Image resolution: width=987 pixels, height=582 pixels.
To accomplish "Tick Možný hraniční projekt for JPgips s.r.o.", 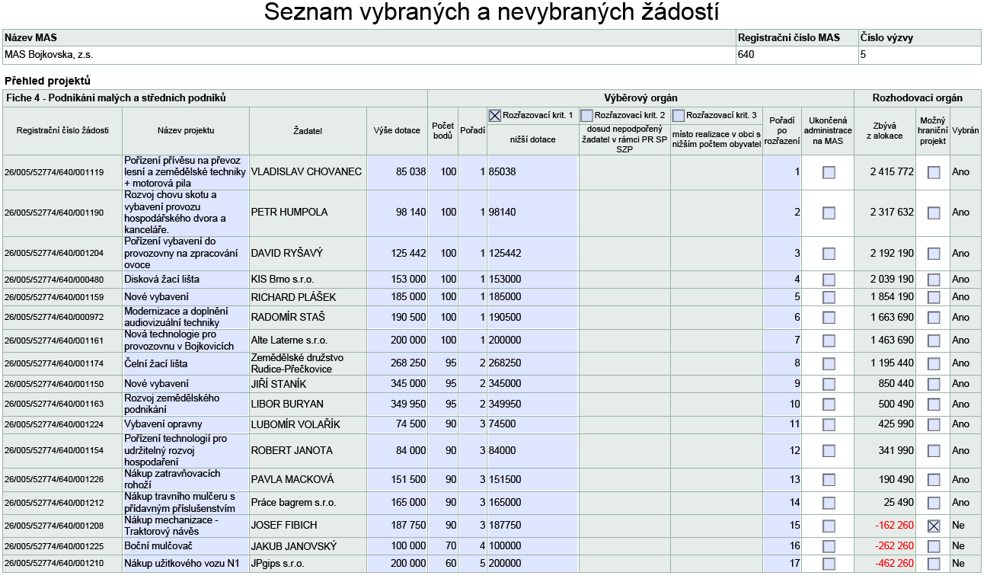I will click(934, 564).
